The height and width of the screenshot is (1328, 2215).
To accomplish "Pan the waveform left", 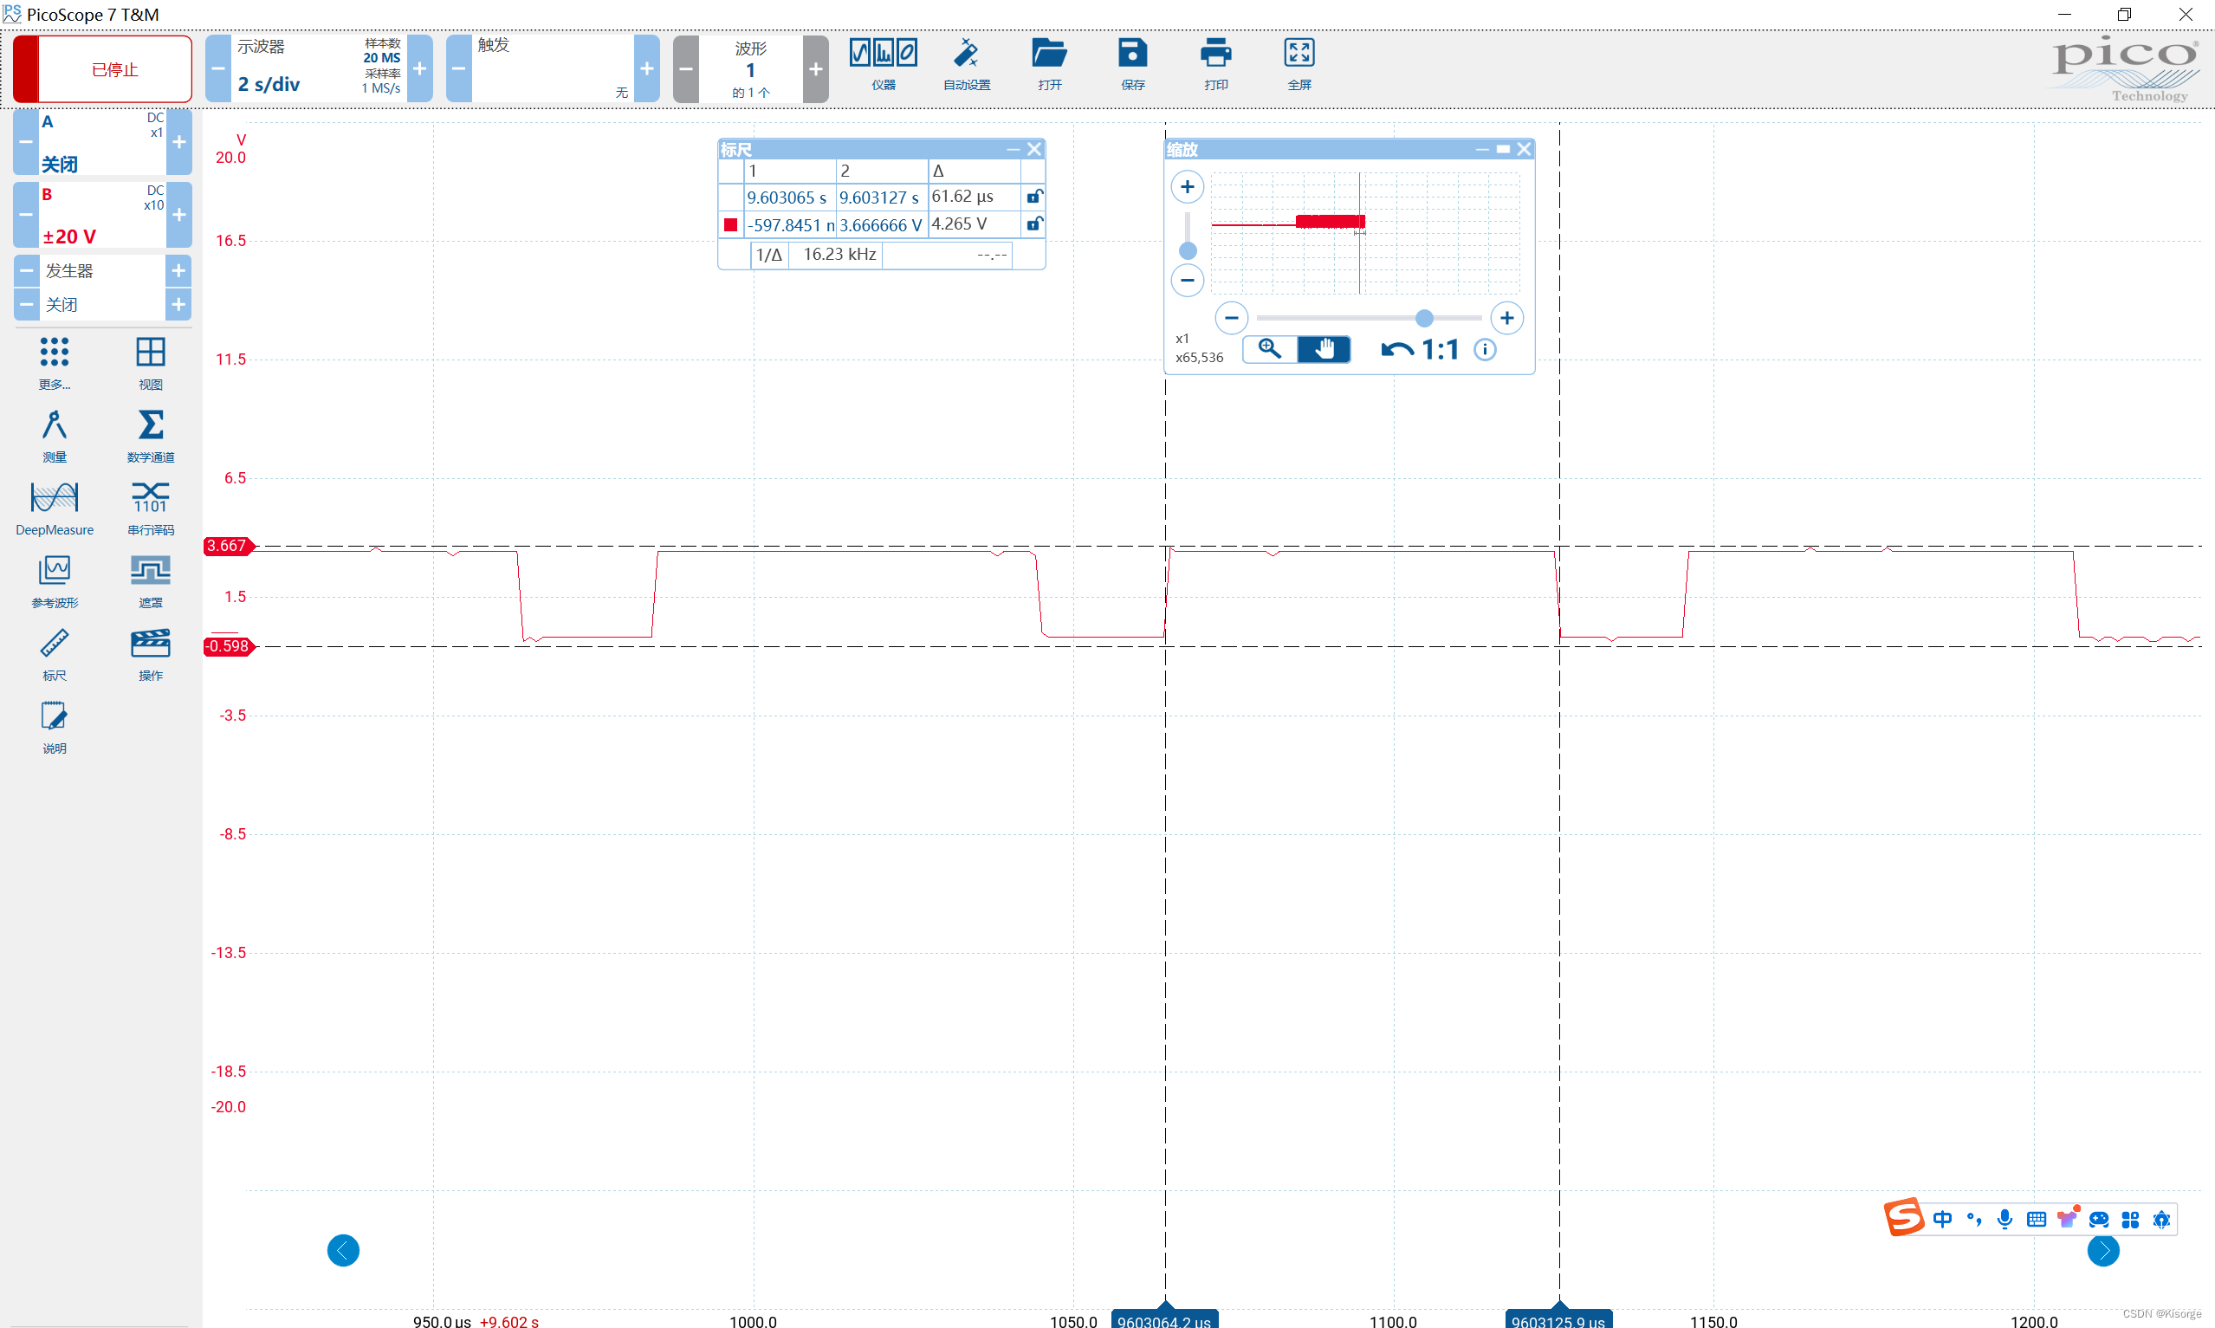I will [344, 1250].
